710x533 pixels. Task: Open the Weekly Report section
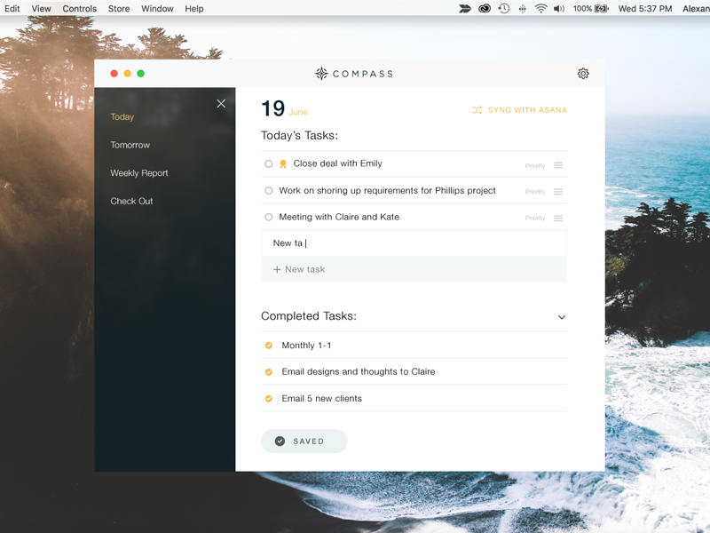coord(138,173)
